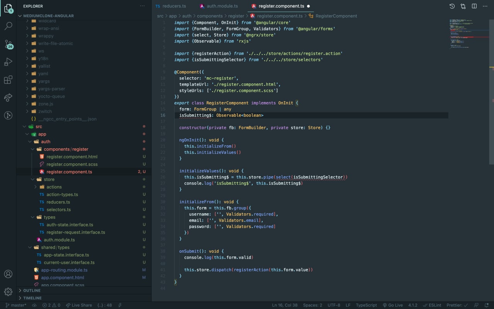Click the feedback icon in status bar
This screenshot has width=494, height=309.
click(476, 305)
